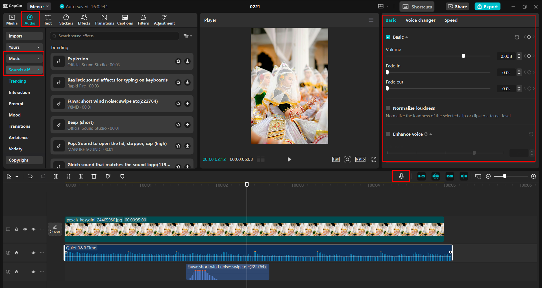
Task: Click the Search sound effects field
Action: (x=114, y=36)
